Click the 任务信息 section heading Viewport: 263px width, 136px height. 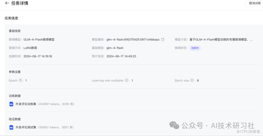click(11, 18)
